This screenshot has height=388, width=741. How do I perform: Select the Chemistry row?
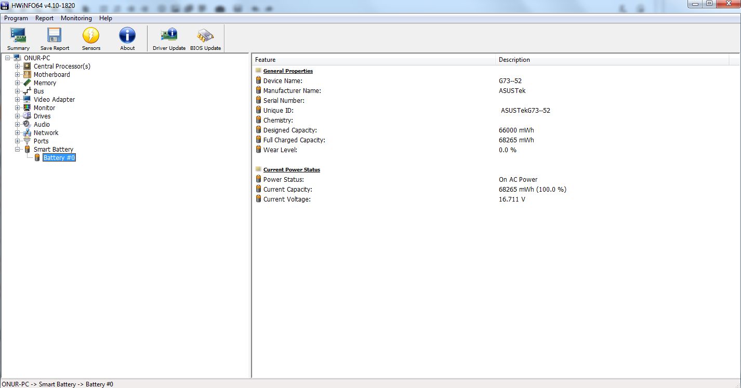(x=496, y=121)
